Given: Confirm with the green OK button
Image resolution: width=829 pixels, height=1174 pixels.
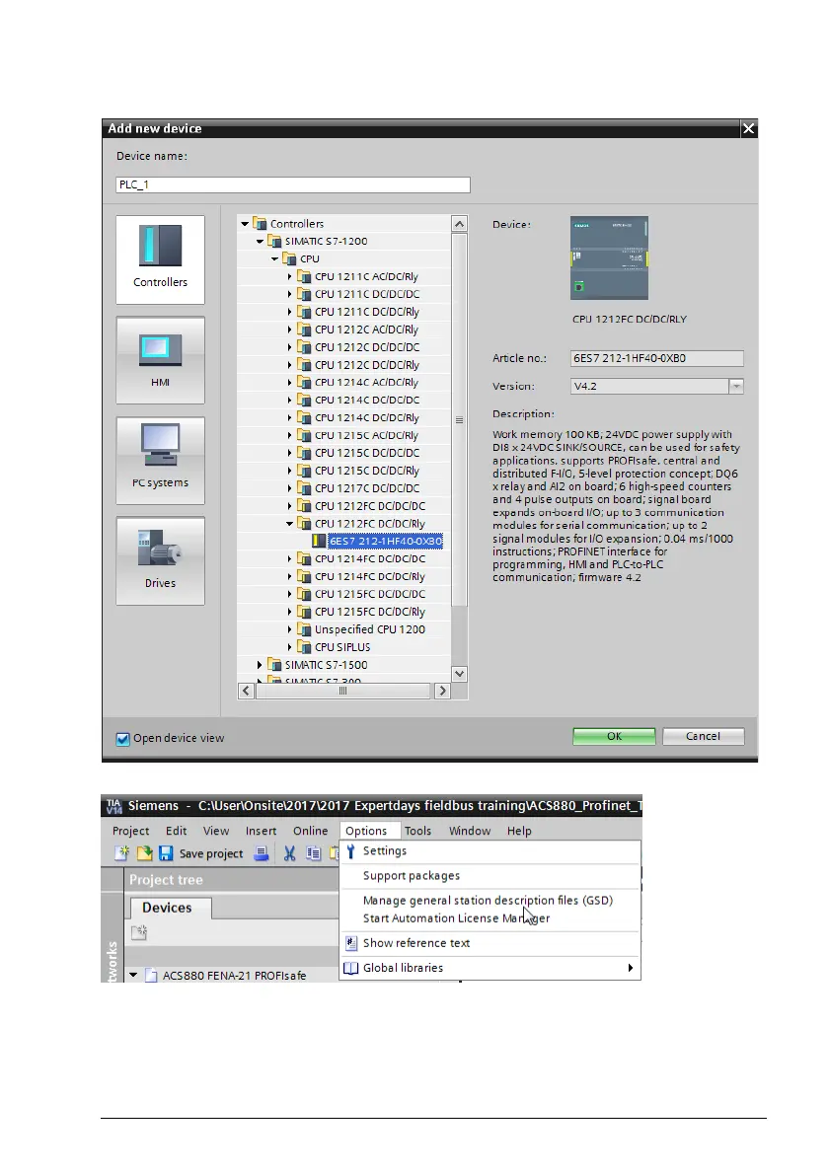Looking at the screenshot, I should (614, 737).
